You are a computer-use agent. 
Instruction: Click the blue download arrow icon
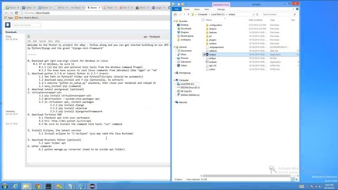(8, 25)
